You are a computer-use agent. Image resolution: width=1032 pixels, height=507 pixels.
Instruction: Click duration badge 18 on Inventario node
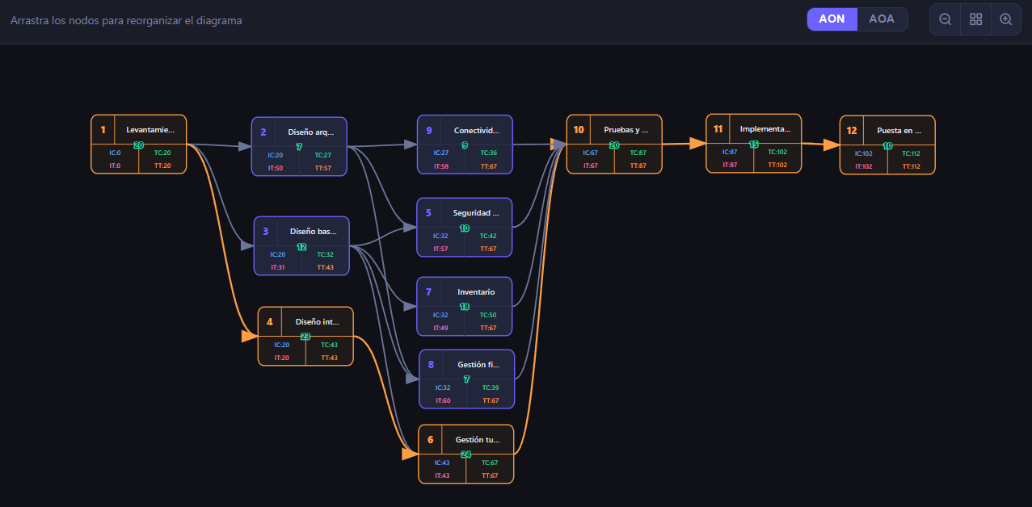coord(465,307)
